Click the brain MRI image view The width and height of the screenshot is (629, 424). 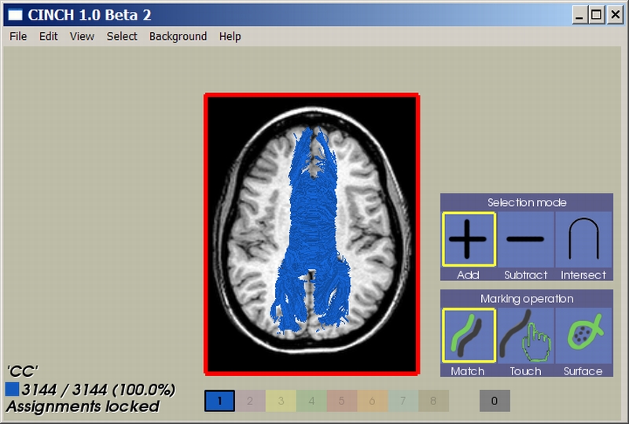click(x=312, y=233)
